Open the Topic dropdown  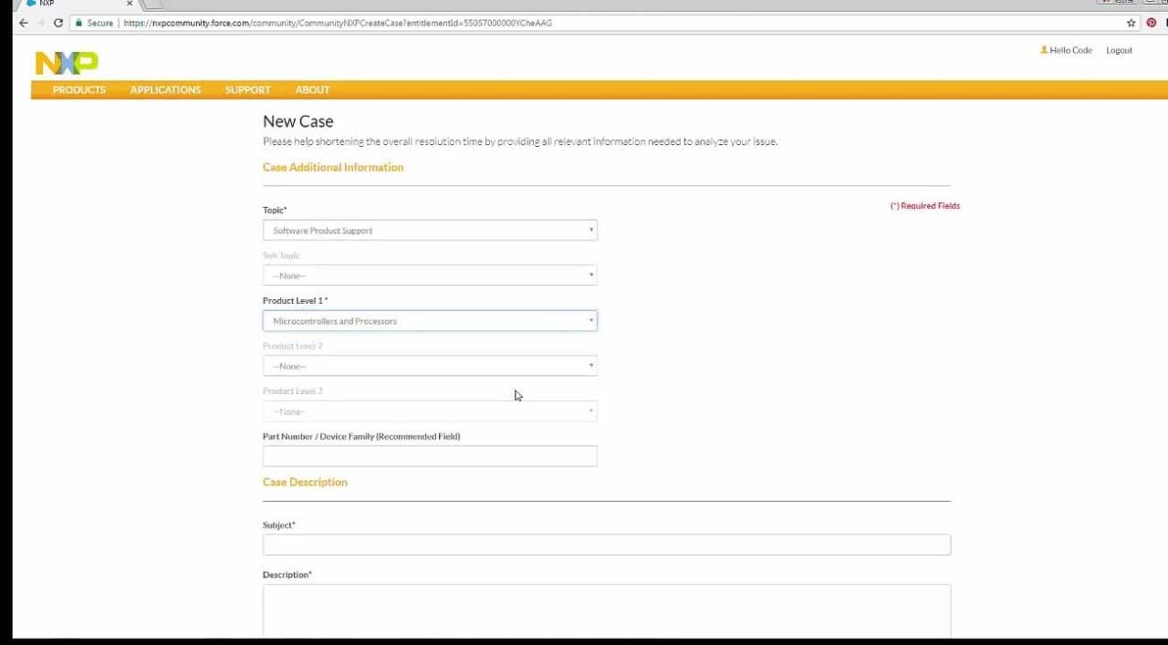coord(430,231)
